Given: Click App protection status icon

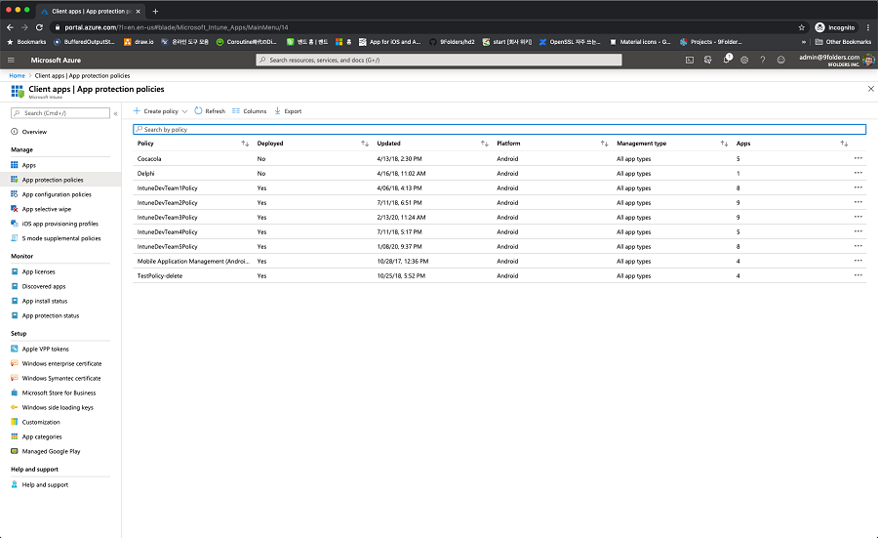Looking at the screenshot, I should pos(15,315).
